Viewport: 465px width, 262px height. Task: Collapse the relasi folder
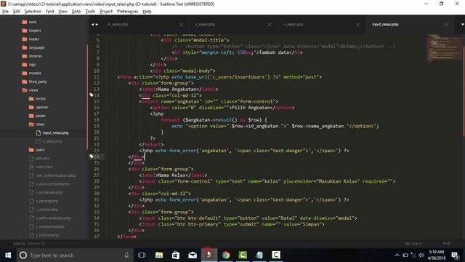coord(37,124)
